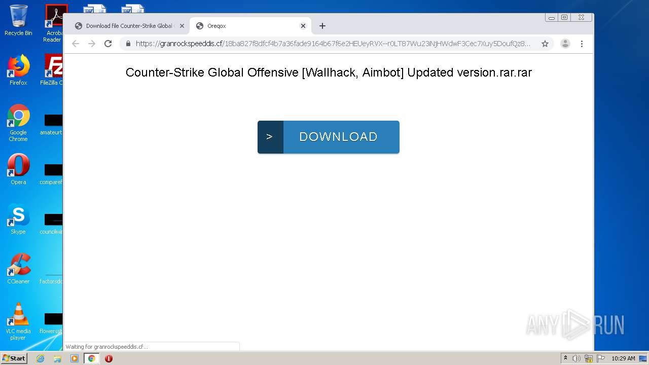Open network status tray icon
The height and width of the screenshot is (365, 649).
click(x=588, y=358)
